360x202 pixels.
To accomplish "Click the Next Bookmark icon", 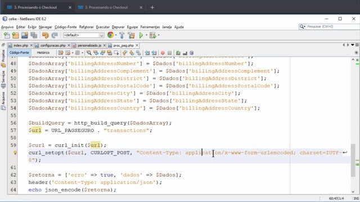I will tap(132, 53).
